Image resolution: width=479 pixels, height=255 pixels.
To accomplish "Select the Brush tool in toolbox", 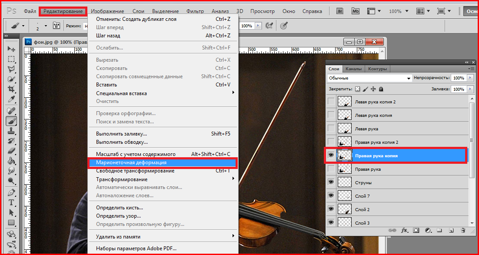I will (11, 121).
